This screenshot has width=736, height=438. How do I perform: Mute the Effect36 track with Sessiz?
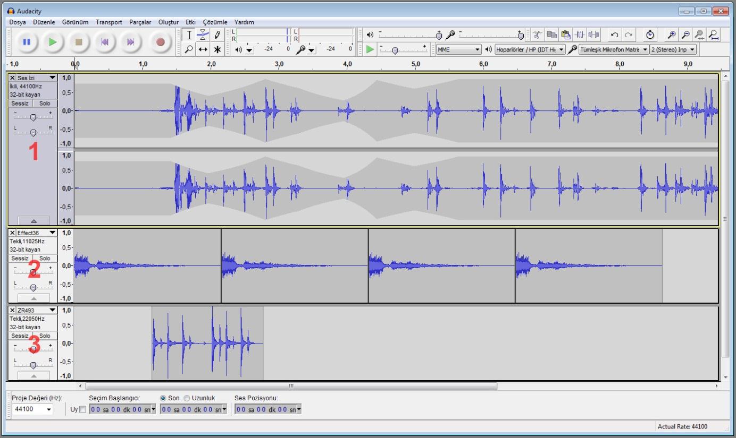(20, 258)
